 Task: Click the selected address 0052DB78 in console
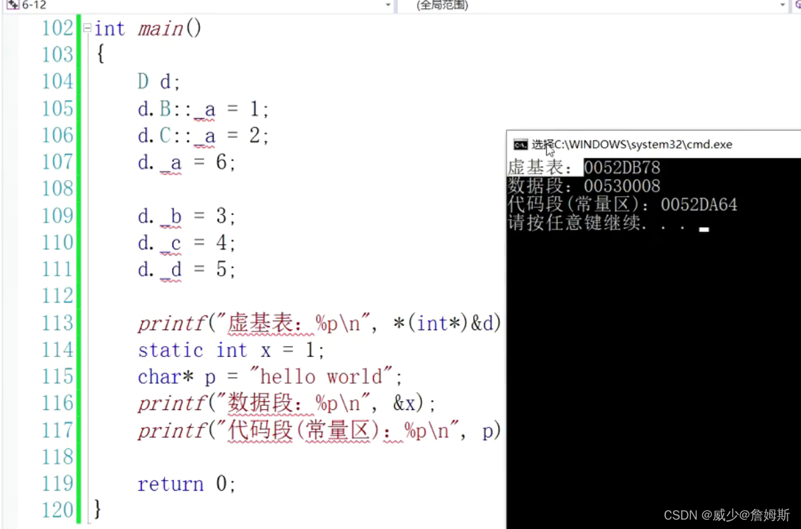pos(622,167)
